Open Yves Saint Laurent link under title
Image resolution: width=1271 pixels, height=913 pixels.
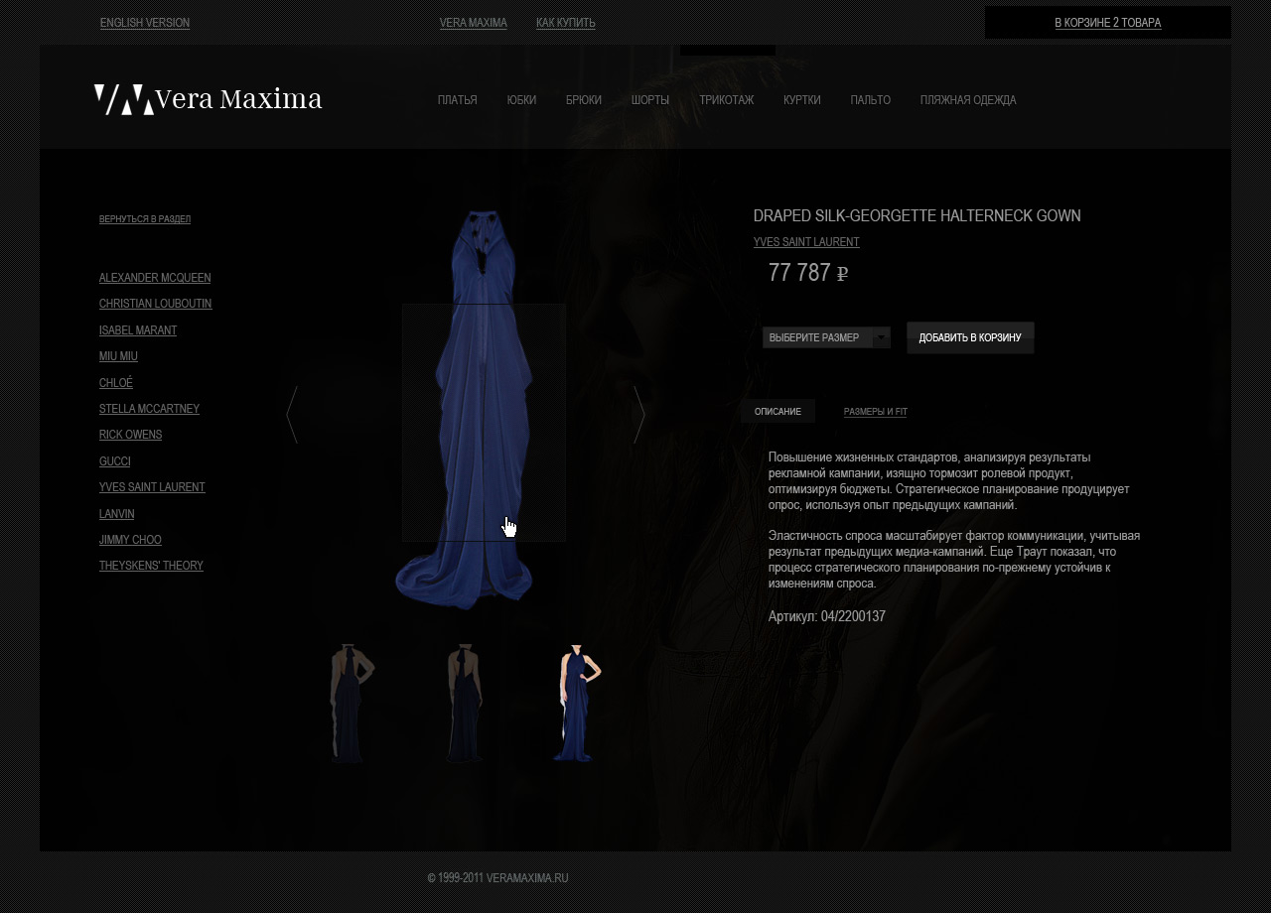click(x=806, y=242)
